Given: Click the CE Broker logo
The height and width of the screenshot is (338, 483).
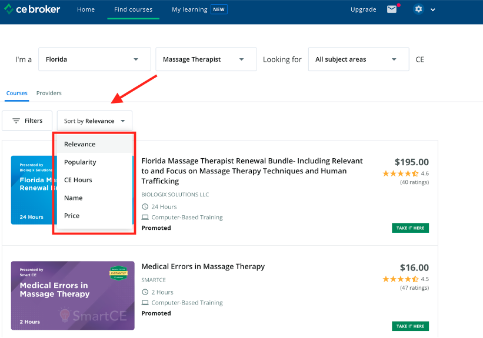Looking at the screenshot, I should click(32, 9).
